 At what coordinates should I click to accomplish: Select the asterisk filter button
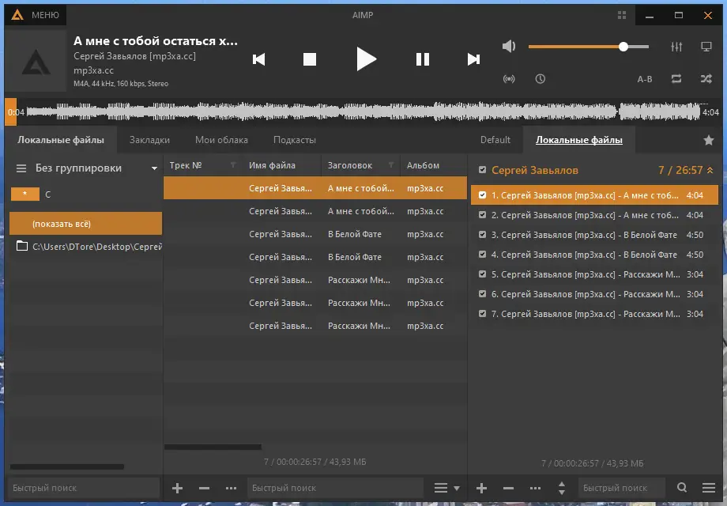click(x=25, y=194)
